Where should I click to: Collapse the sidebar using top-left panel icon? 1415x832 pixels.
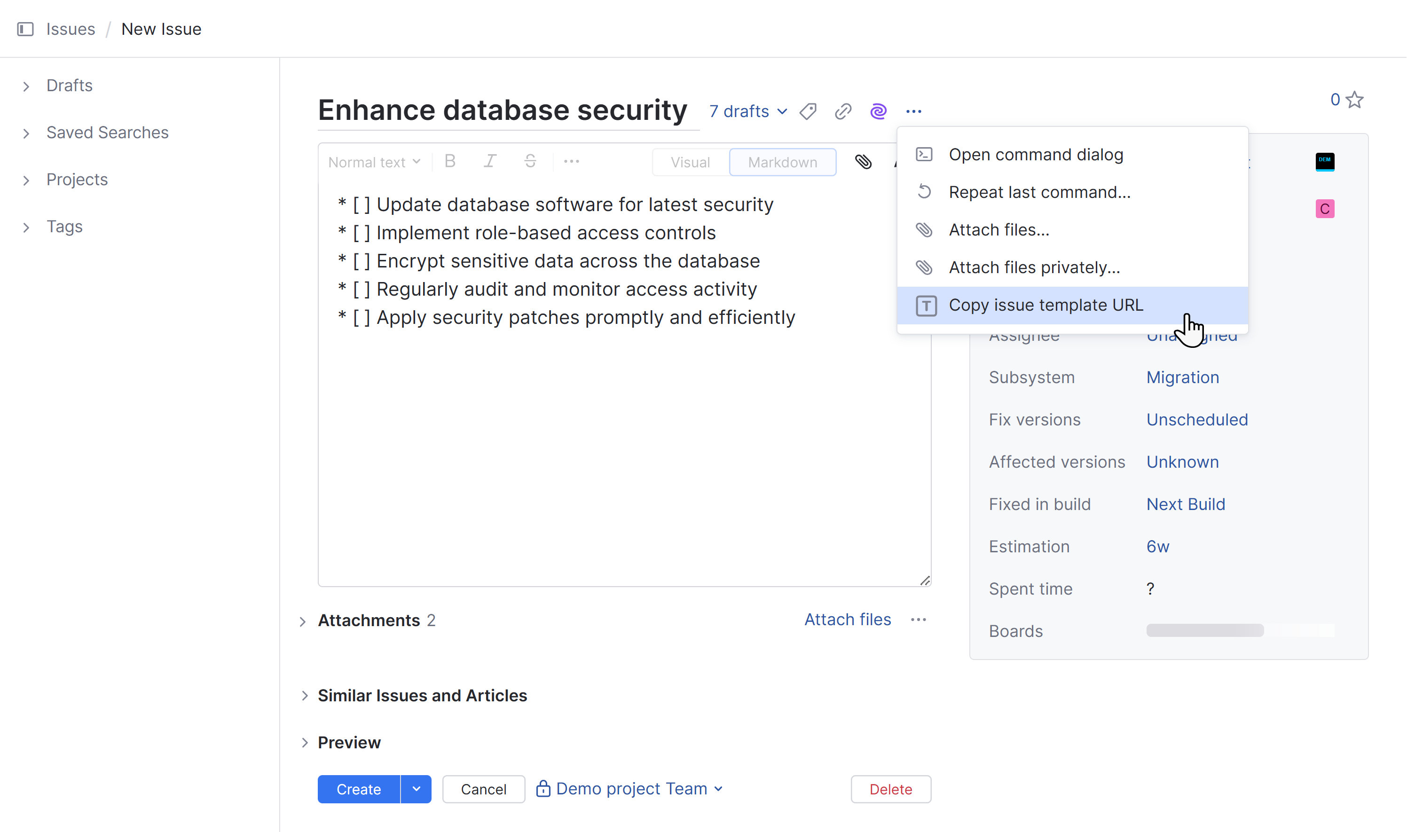click(x=25, y=29)
